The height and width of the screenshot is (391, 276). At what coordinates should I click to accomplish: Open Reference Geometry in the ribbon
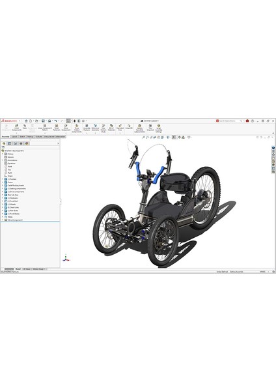point(95,128)
